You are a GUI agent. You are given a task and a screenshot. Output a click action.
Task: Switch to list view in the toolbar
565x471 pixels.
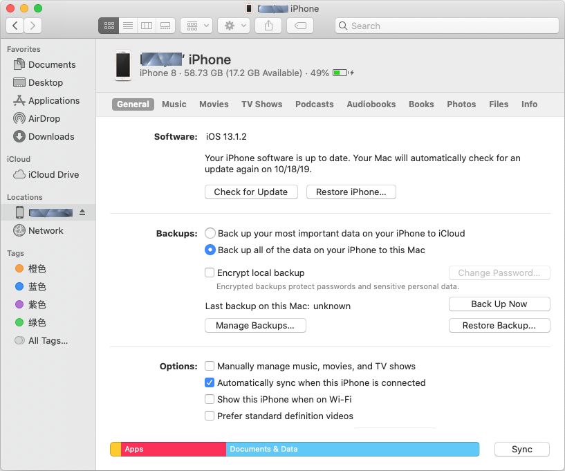pyautogui.click(x=127, y=26)
